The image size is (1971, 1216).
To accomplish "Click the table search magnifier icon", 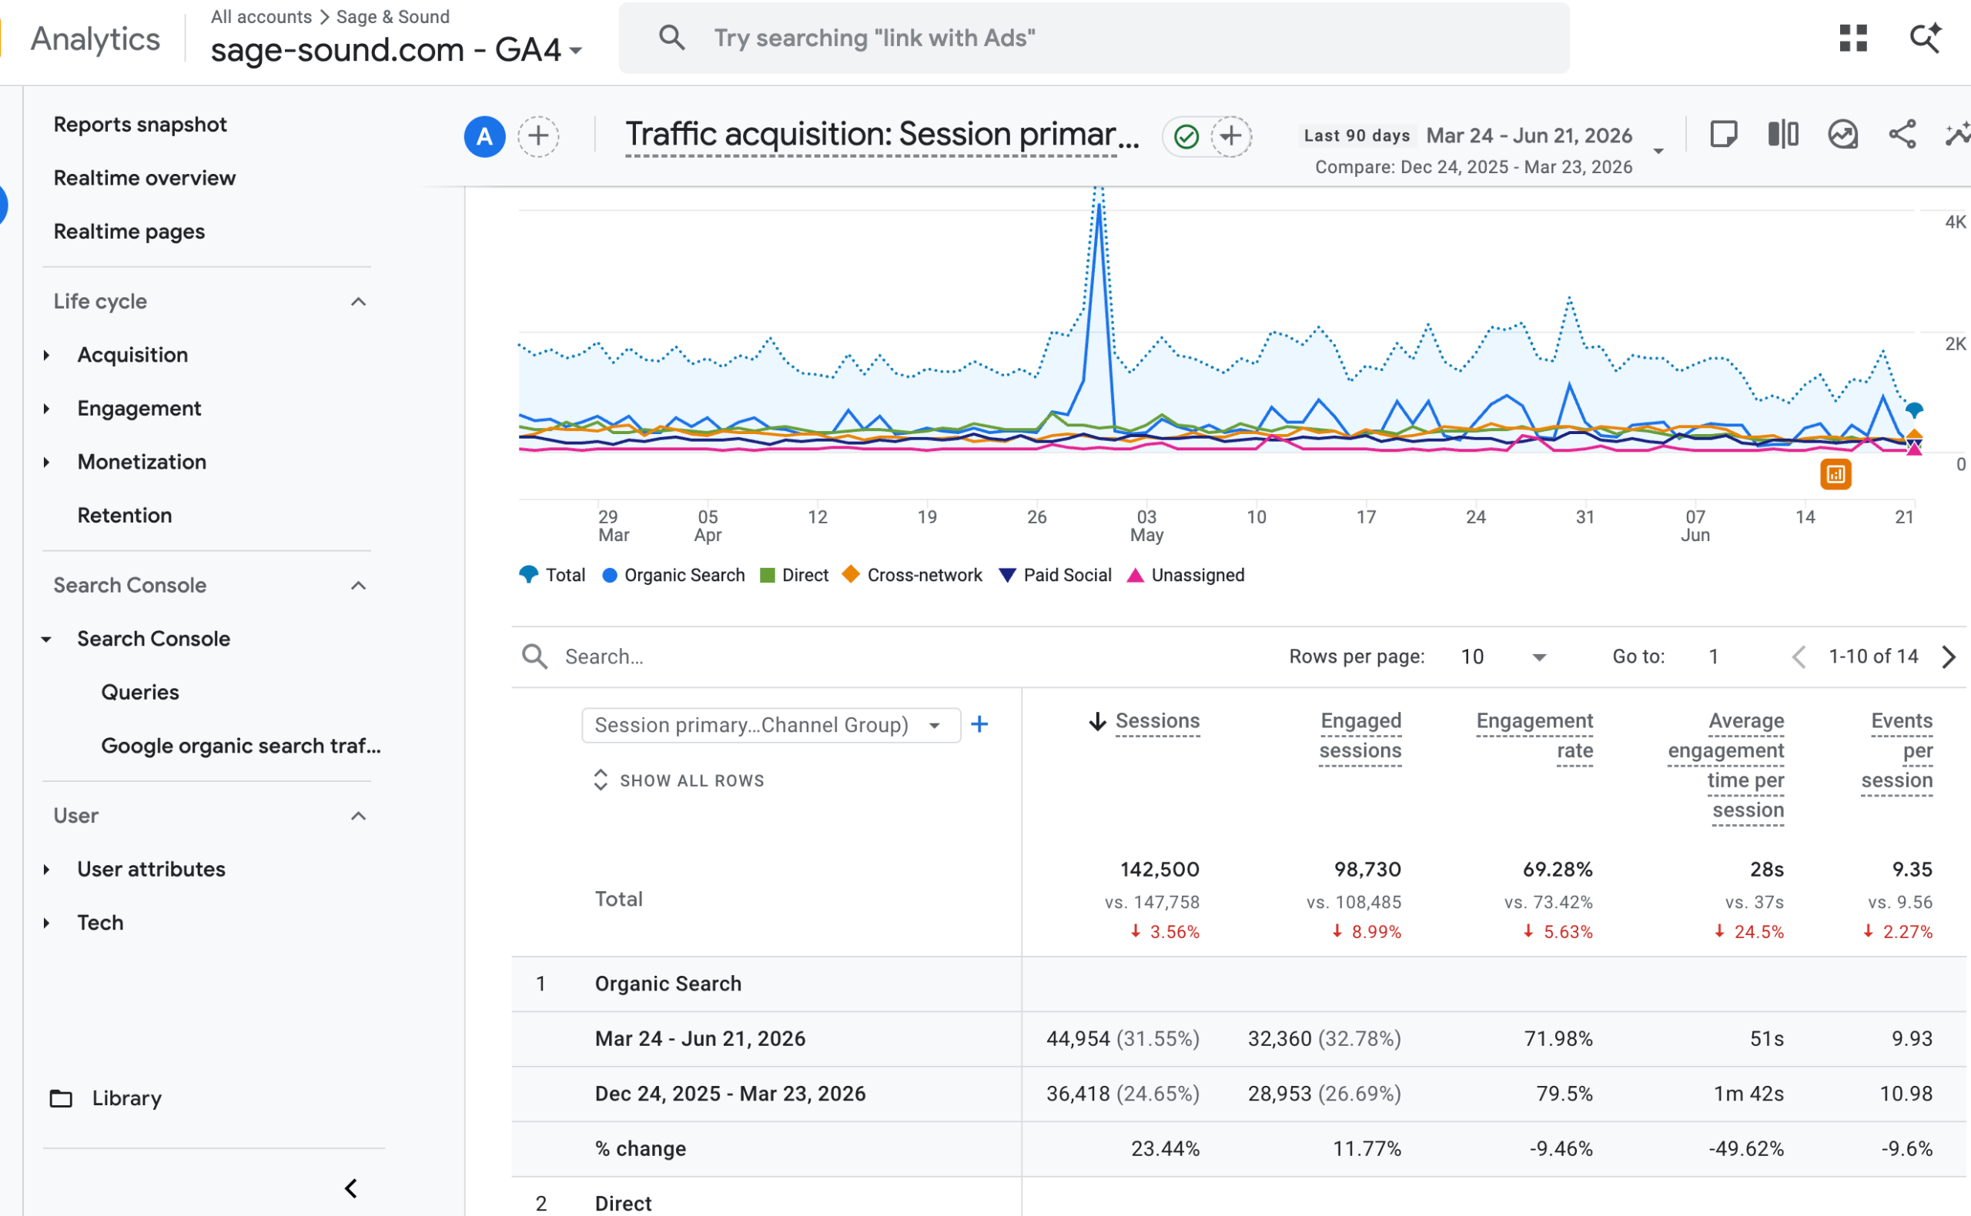I will pos(535,656).
